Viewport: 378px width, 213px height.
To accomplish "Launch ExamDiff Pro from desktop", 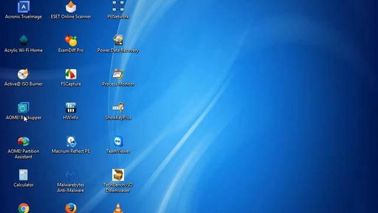I will [71, 40].
